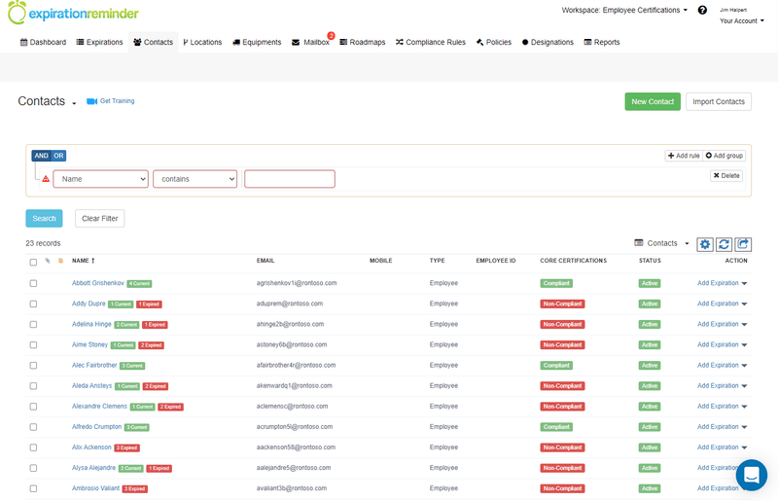778x501 pixels.
Task: Click the grid settings gear icon
Action: 705,244
